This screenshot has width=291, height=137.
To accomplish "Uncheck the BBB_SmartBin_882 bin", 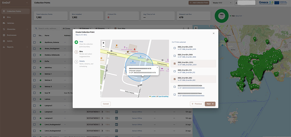I will point(174,79).
